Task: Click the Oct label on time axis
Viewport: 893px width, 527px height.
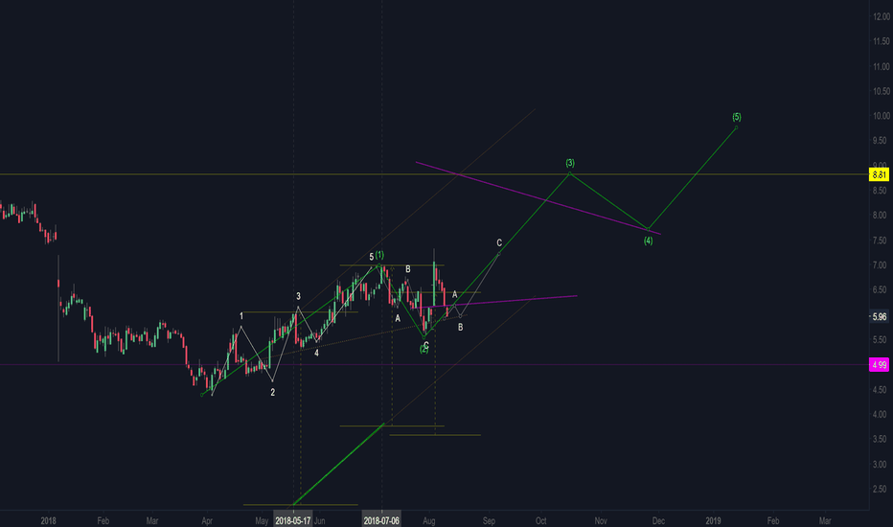Action: [541, 520]
